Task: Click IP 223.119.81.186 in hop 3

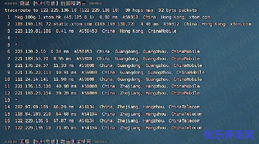Action: pos(33,31)
